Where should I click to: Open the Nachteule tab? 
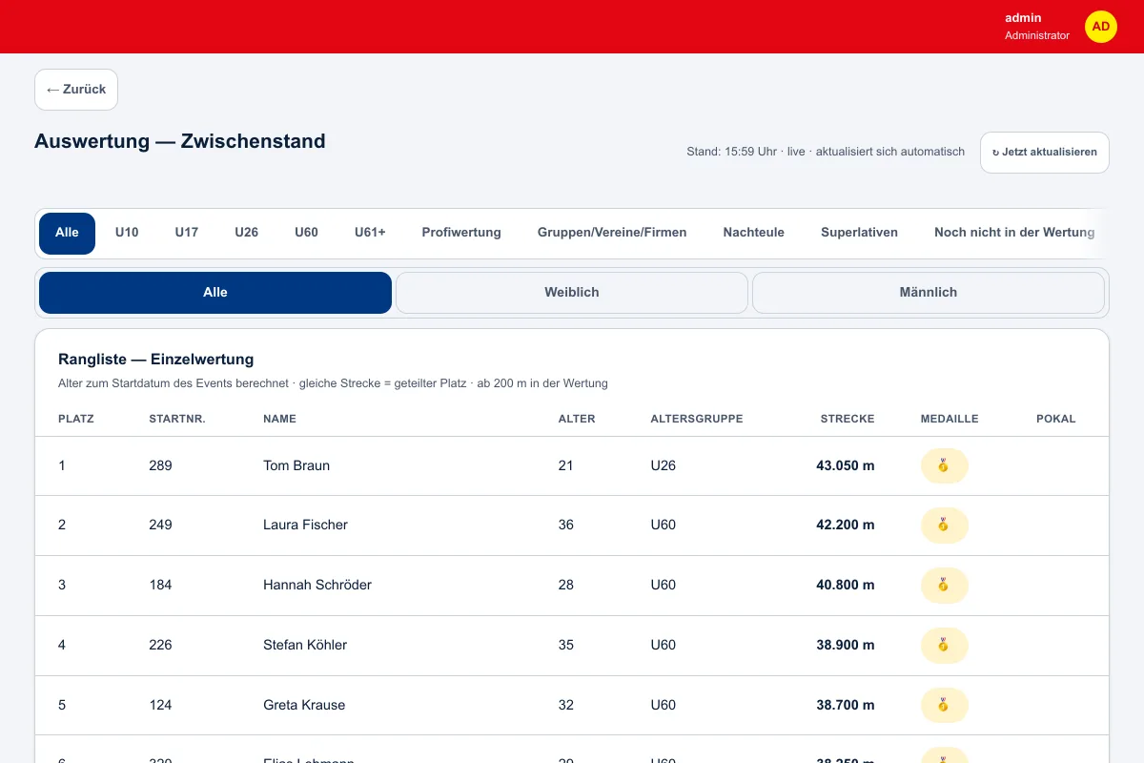tap(754, 233)
